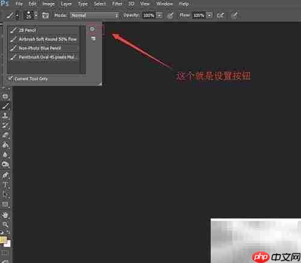Enable airbrush-style build-up icon
This screenshot has width=301, height=263.
221,15
